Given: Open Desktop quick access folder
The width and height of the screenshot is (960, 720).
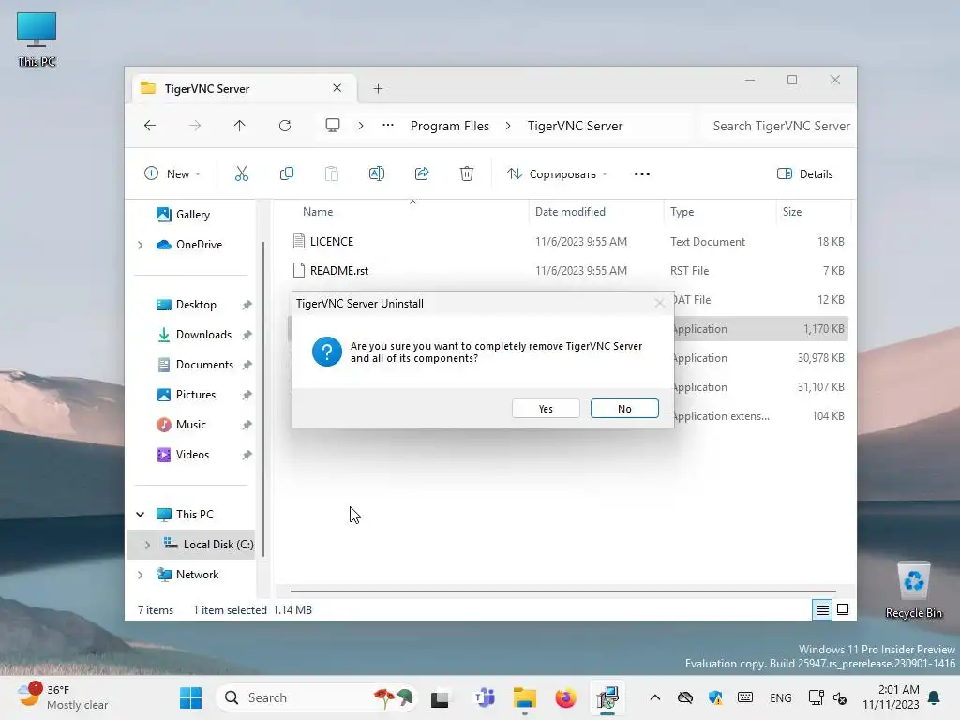Looking at the screenshot, I should [x=196, y=305].
